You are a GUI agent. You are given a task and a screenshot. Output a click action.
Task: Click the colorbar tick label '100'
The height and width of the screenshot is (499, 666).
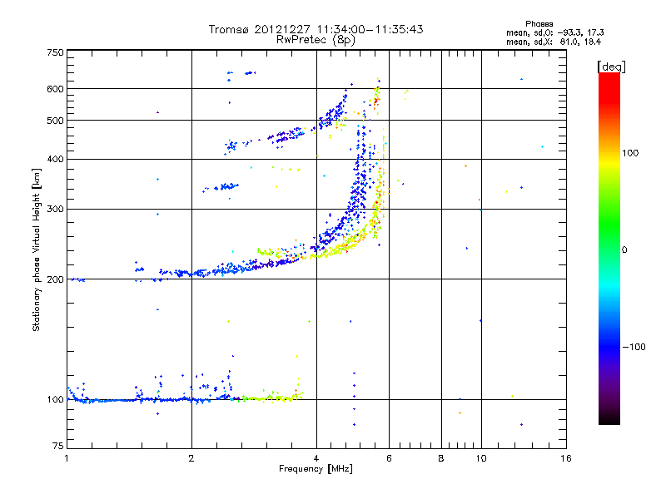point(630,153)
